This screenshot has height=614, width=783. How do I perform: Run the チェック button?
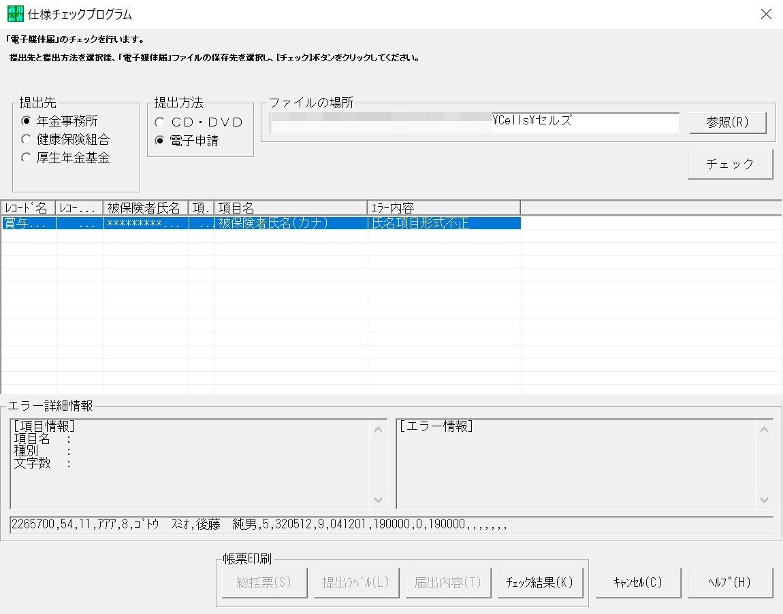tap(730, 164)
